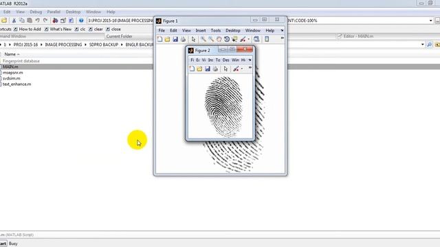This screenshot has height=247, width=440.
Task: Open File menu in Figure 1
Action: 162,30
